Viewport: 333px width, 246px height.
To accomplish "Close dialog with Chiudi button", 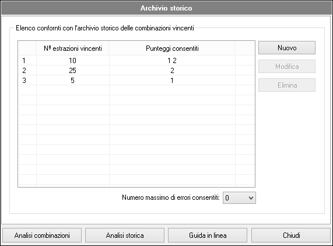I will point(291,235).
